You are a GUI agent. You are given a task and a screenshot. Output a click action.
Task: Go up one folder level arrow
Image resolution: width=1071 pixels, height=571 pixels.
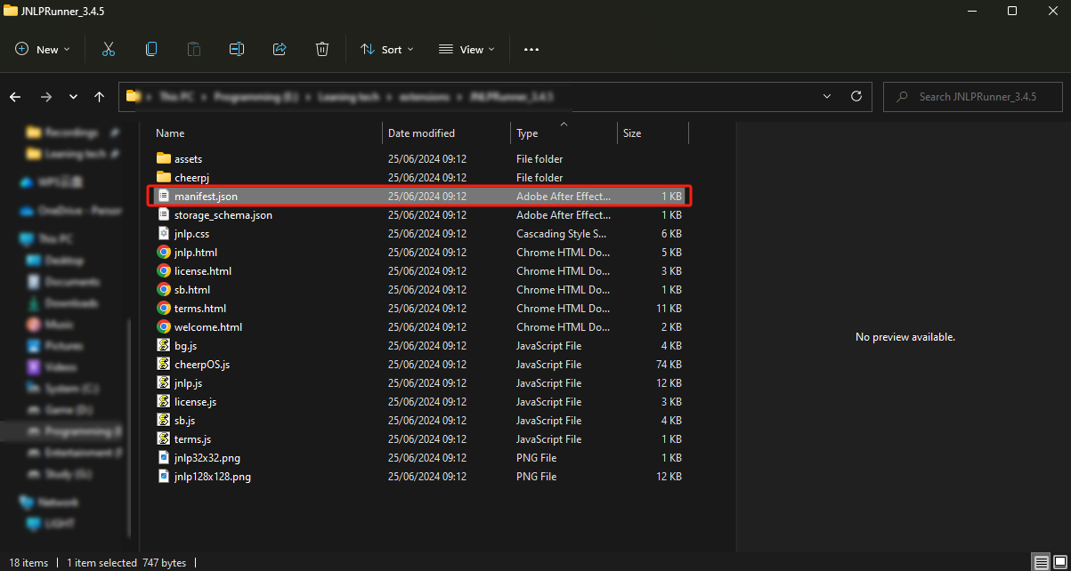click(99, 97)
